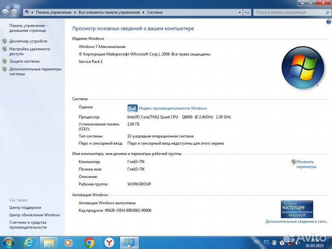Click Глеб3-ПК value next to Полное имя
The height and width of the screenshot is (249, 332).
(x=136, y=169)
